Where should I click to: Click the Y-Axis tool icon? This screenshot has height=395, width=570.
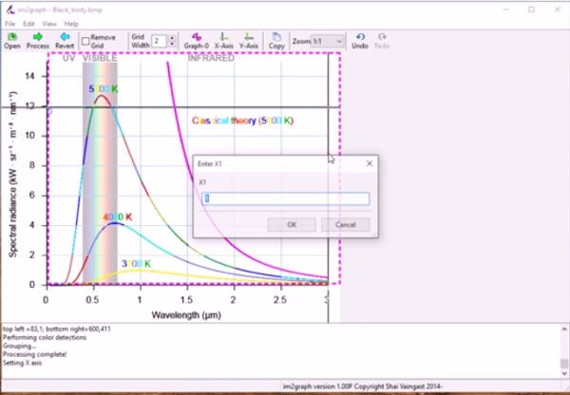pyautogui.click(x=250, y=39)
